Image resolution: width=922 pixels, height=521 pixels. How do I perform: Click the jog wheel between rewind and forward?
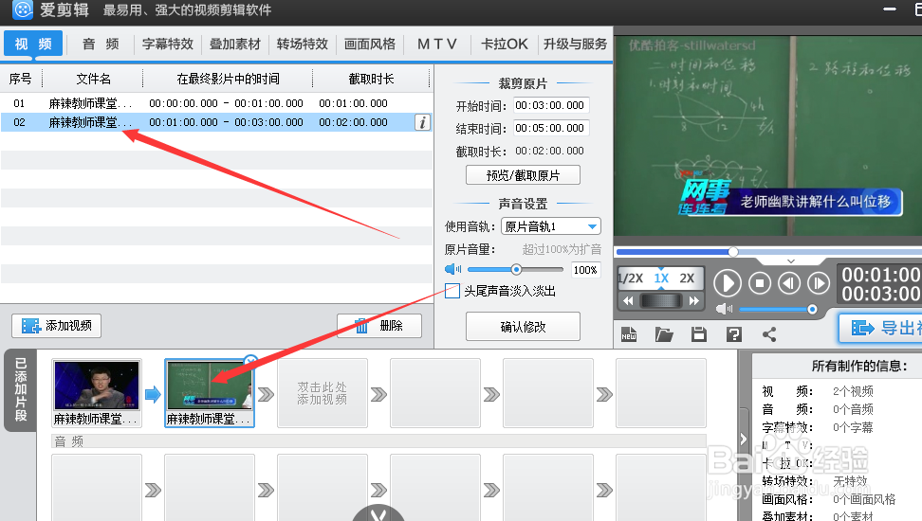click(661, 300)
